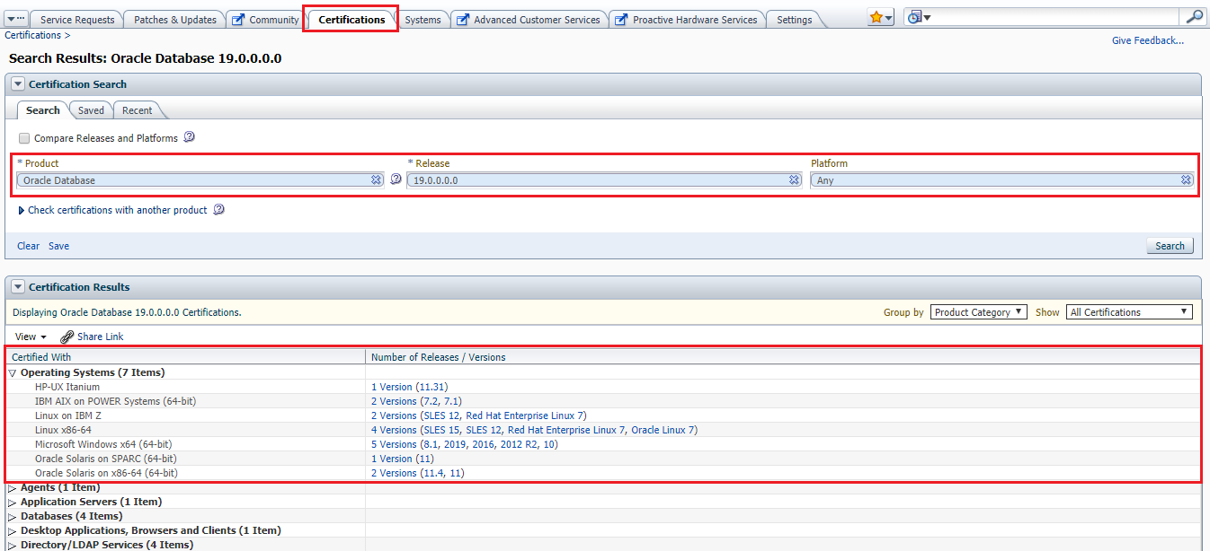Clear the Platform field with X icon
This screenshot has width=1210, height=551.
[1187, 180]
